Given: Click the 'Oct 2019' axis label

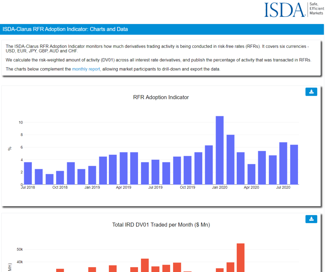Looking at the screenshot, I should tap(187, 187).
